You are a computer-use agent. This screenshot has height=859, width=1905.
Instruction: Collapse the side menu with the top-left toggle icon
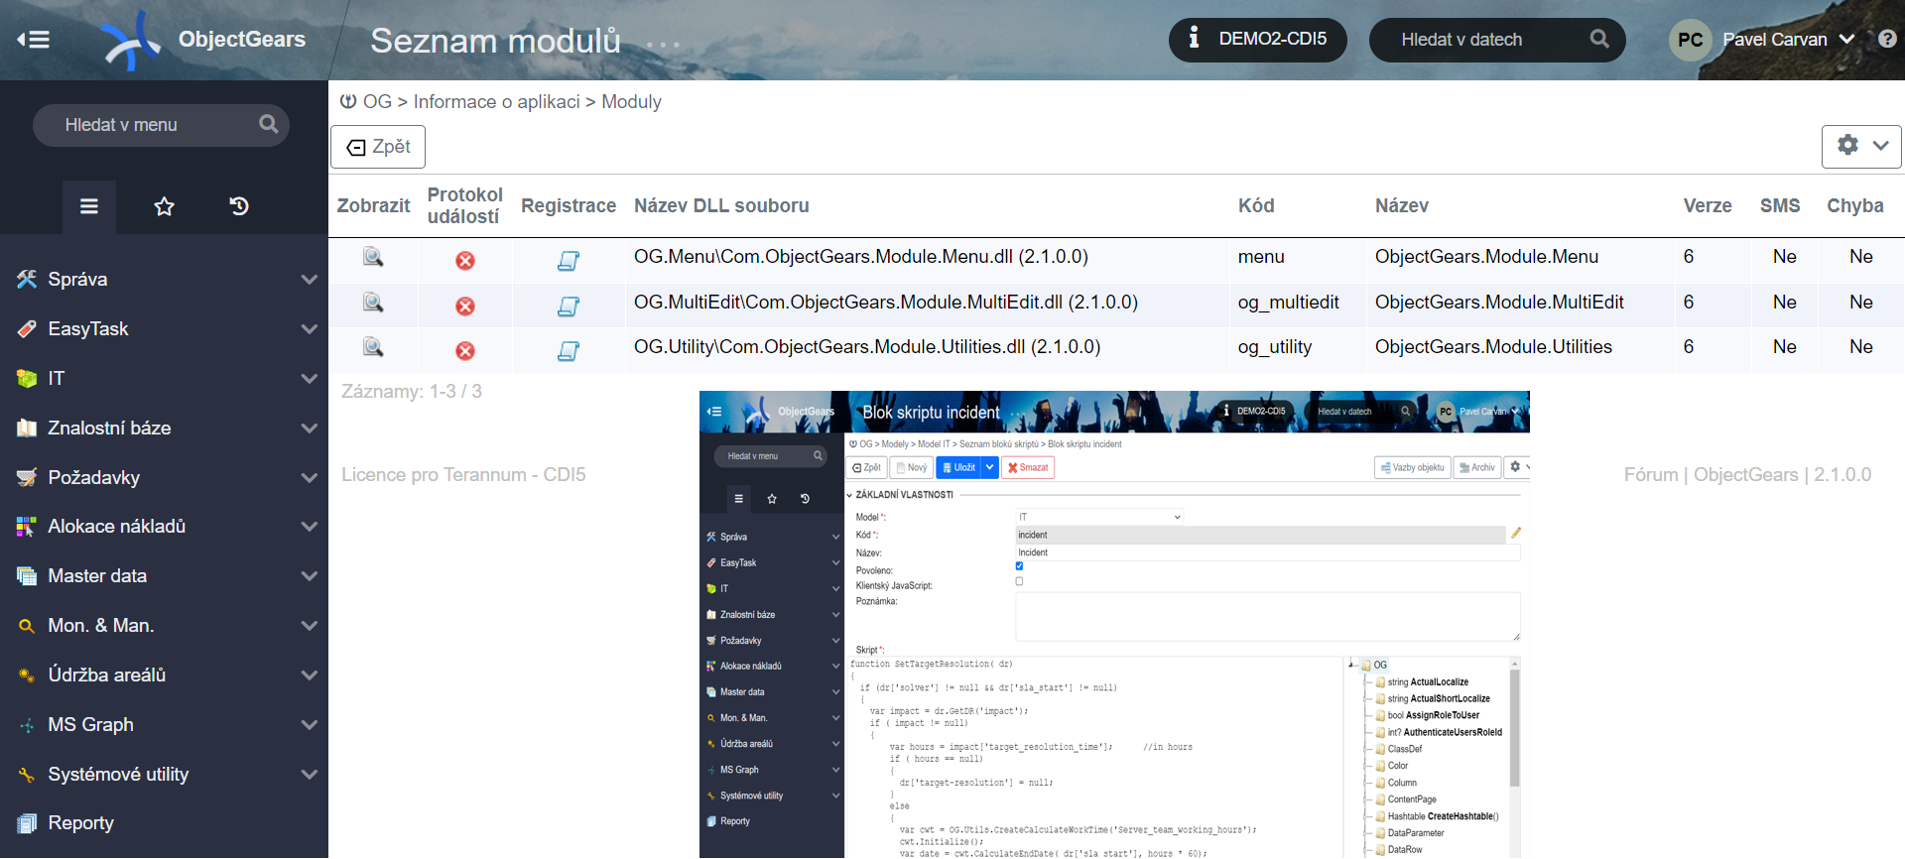pos(33,40)
